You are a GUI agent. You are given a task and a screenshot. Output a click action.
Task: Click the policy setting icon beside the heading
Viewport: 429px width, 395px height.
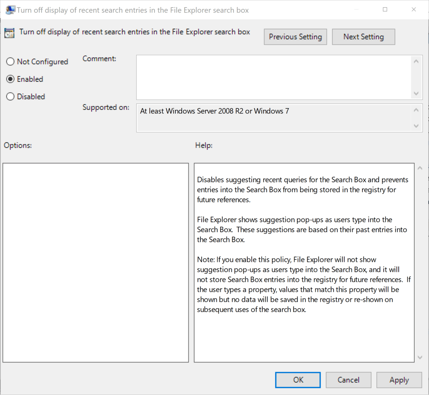pos(9,32)
